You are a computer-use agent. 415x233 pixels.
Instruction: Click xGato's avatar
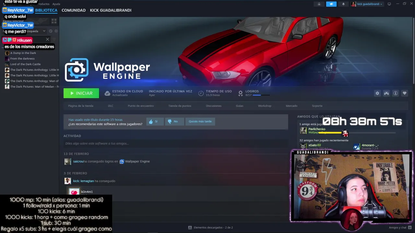(303, 147)
